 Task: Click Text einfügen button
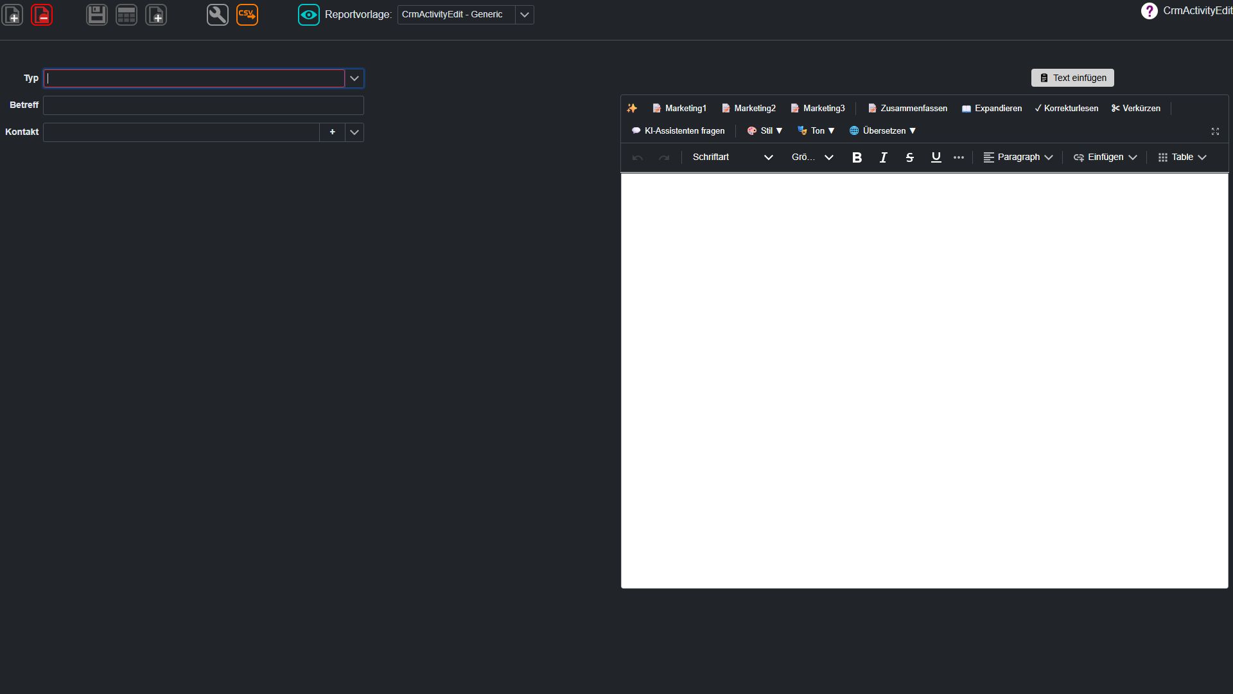[x=1072, y=78]
